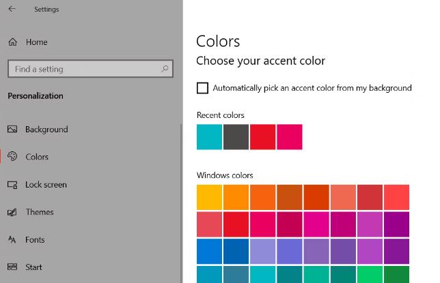440x283 pixels.
Task: Click the back arrow in Settings
Action: coord(12,9)
